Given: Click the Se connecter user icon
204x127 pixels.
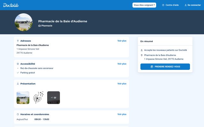Looking at the screenshot, I should (x=186, y=5).
